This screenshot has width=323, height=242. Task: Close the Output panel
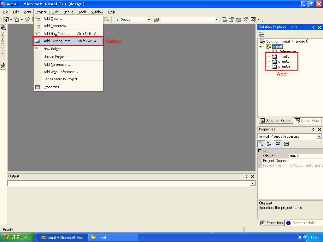tap(253, 176)
